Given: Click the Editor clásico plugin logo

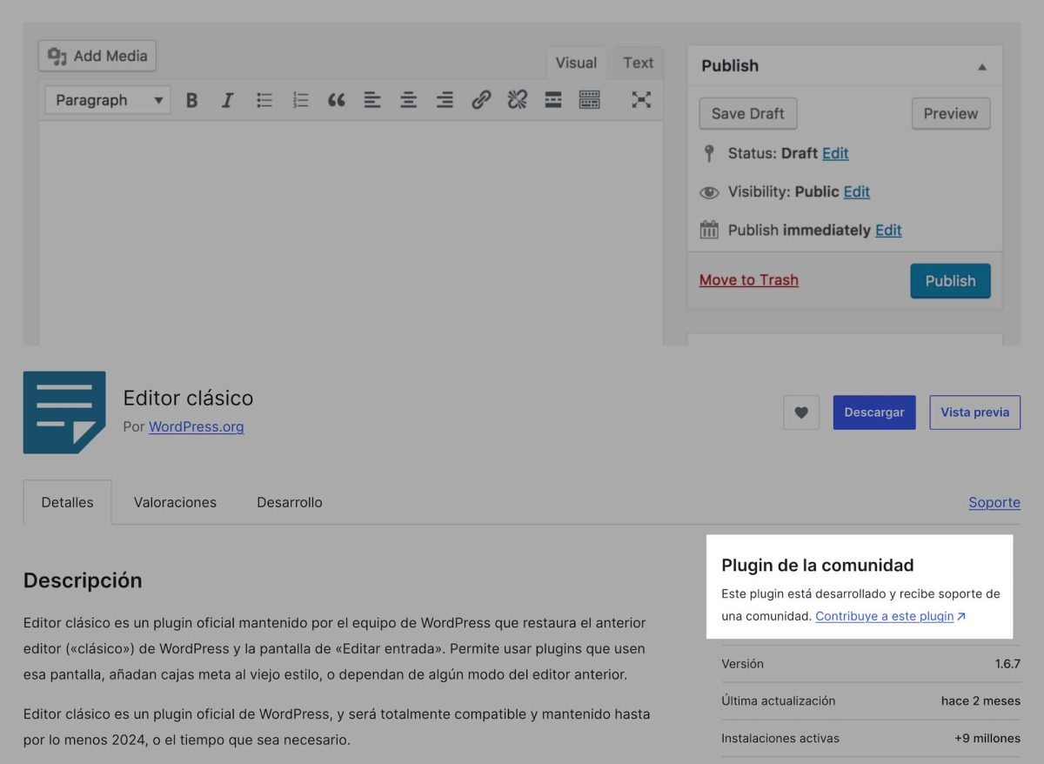Looking at the screenshot, I should (64, 412).
